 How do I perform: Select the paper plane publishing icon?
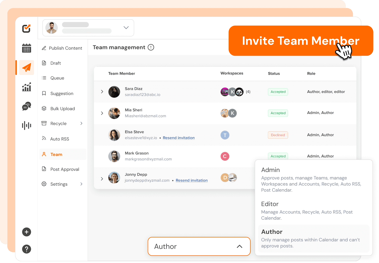pyautogui.click(x=26, y=67)
